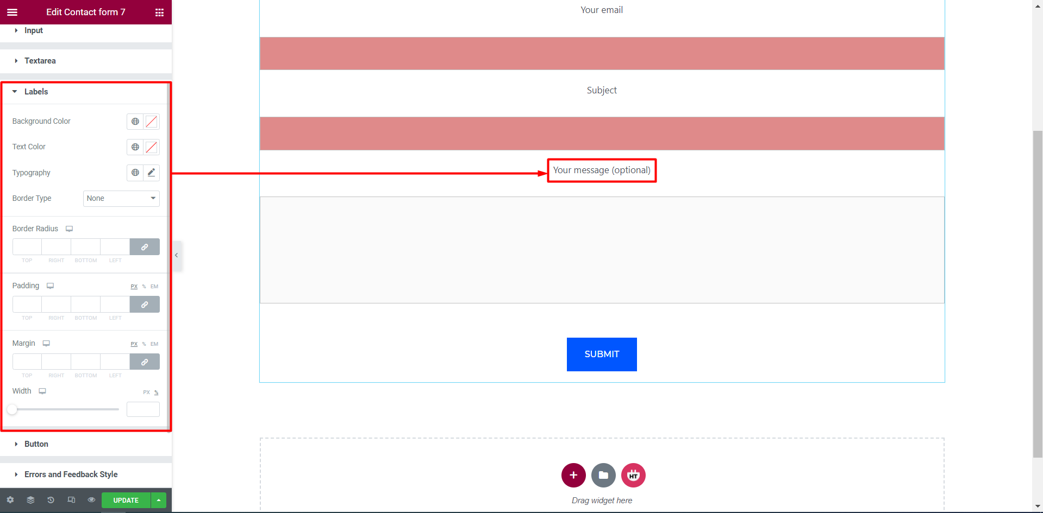Image resolution: width=1043 pixels, height=513 pixels.
Task: Expand Errors and Feedback Style section
Action: [86, 474]
